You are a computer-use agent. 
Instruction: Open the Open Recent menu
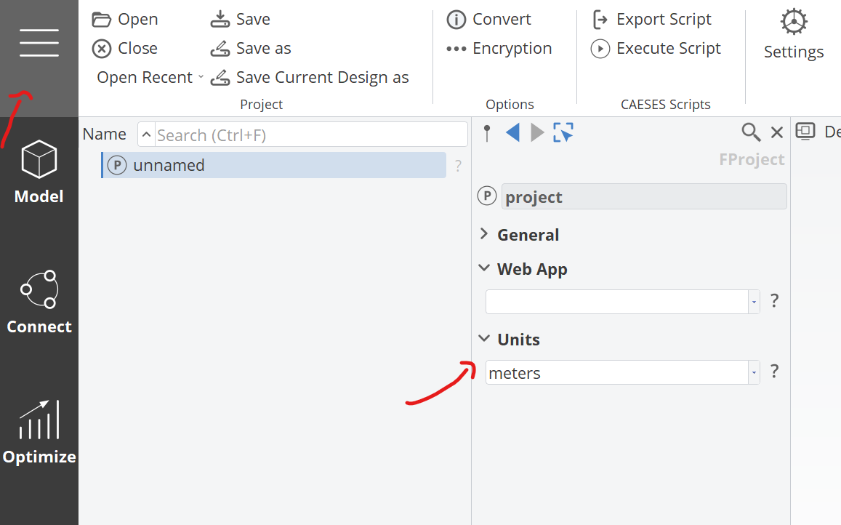tap(150, 77)
